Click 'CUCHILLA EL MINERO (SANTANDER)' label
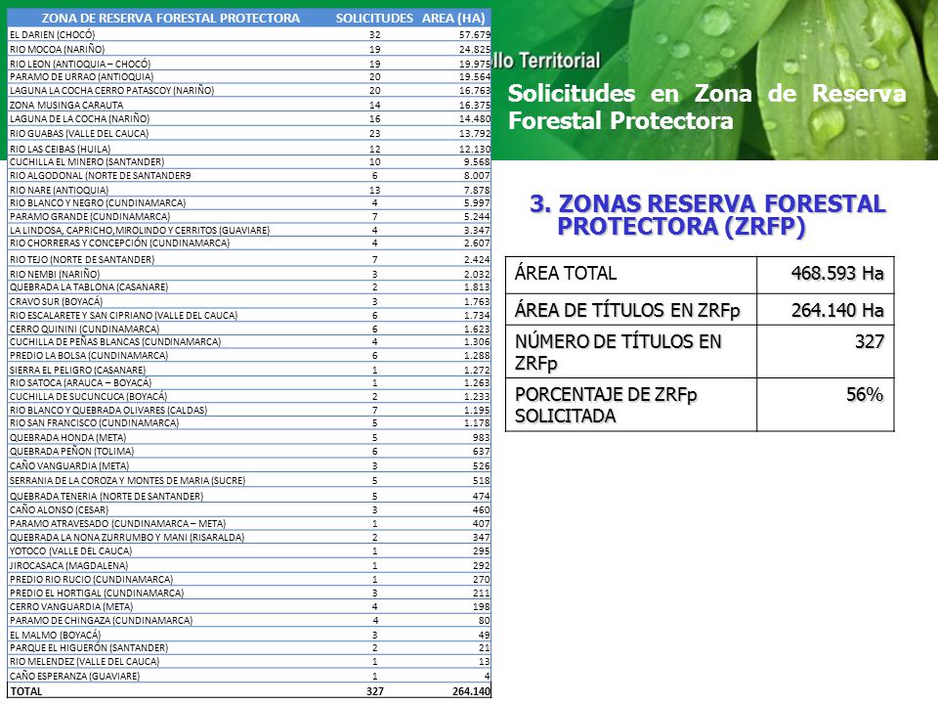Screen dimensions: 938x704 [x=87, y=161]
